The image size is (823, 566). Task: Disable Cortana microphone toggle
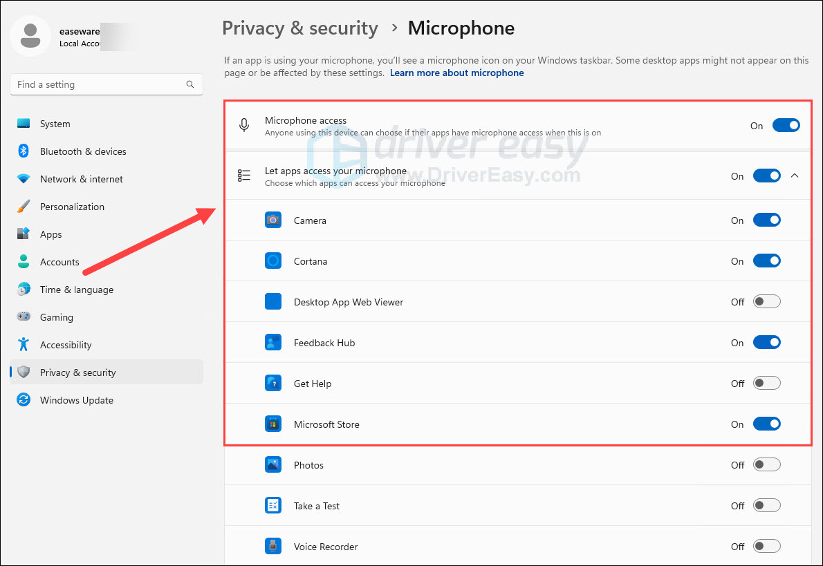pyautogui.click(x=766, y=261)
